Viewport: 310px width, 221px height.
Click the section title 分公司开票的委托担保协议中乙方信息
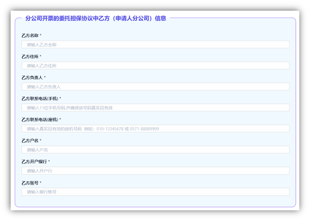point(95,18)
